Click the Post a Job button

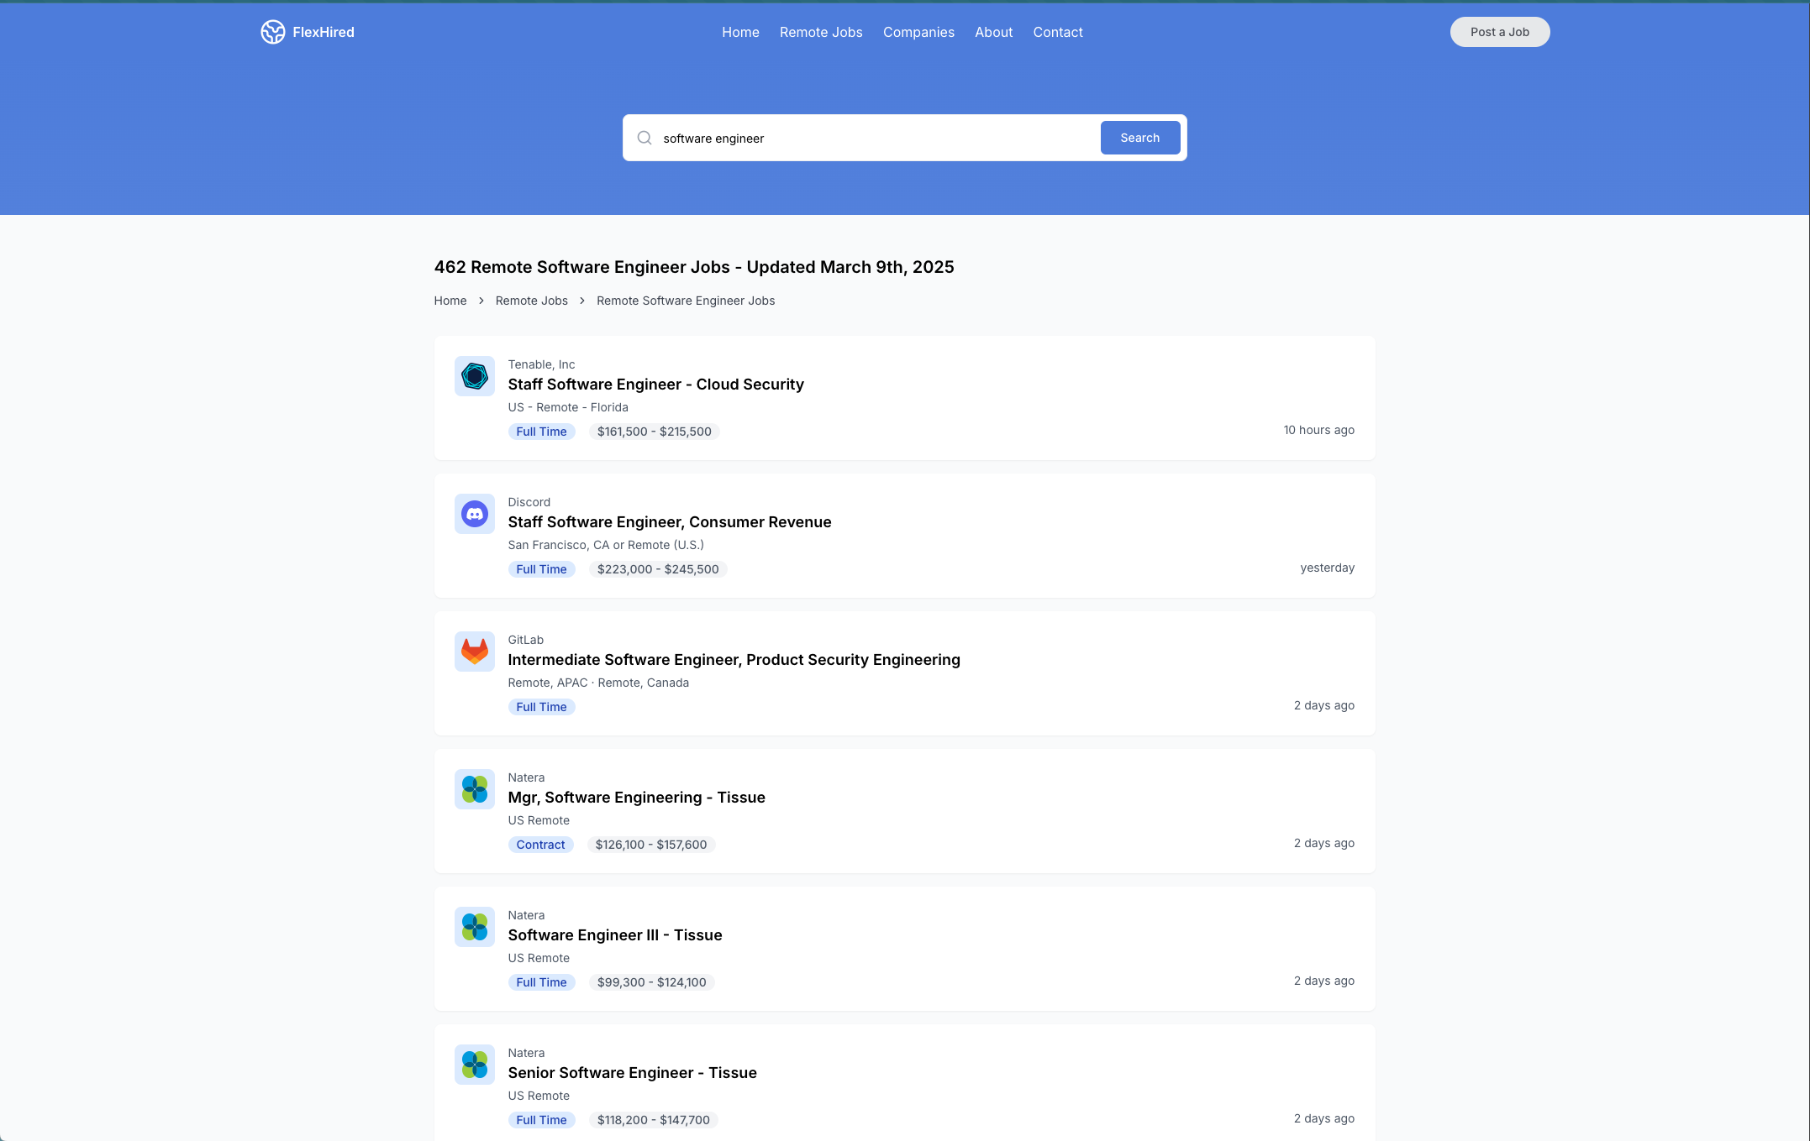[x=1500, y=32]
